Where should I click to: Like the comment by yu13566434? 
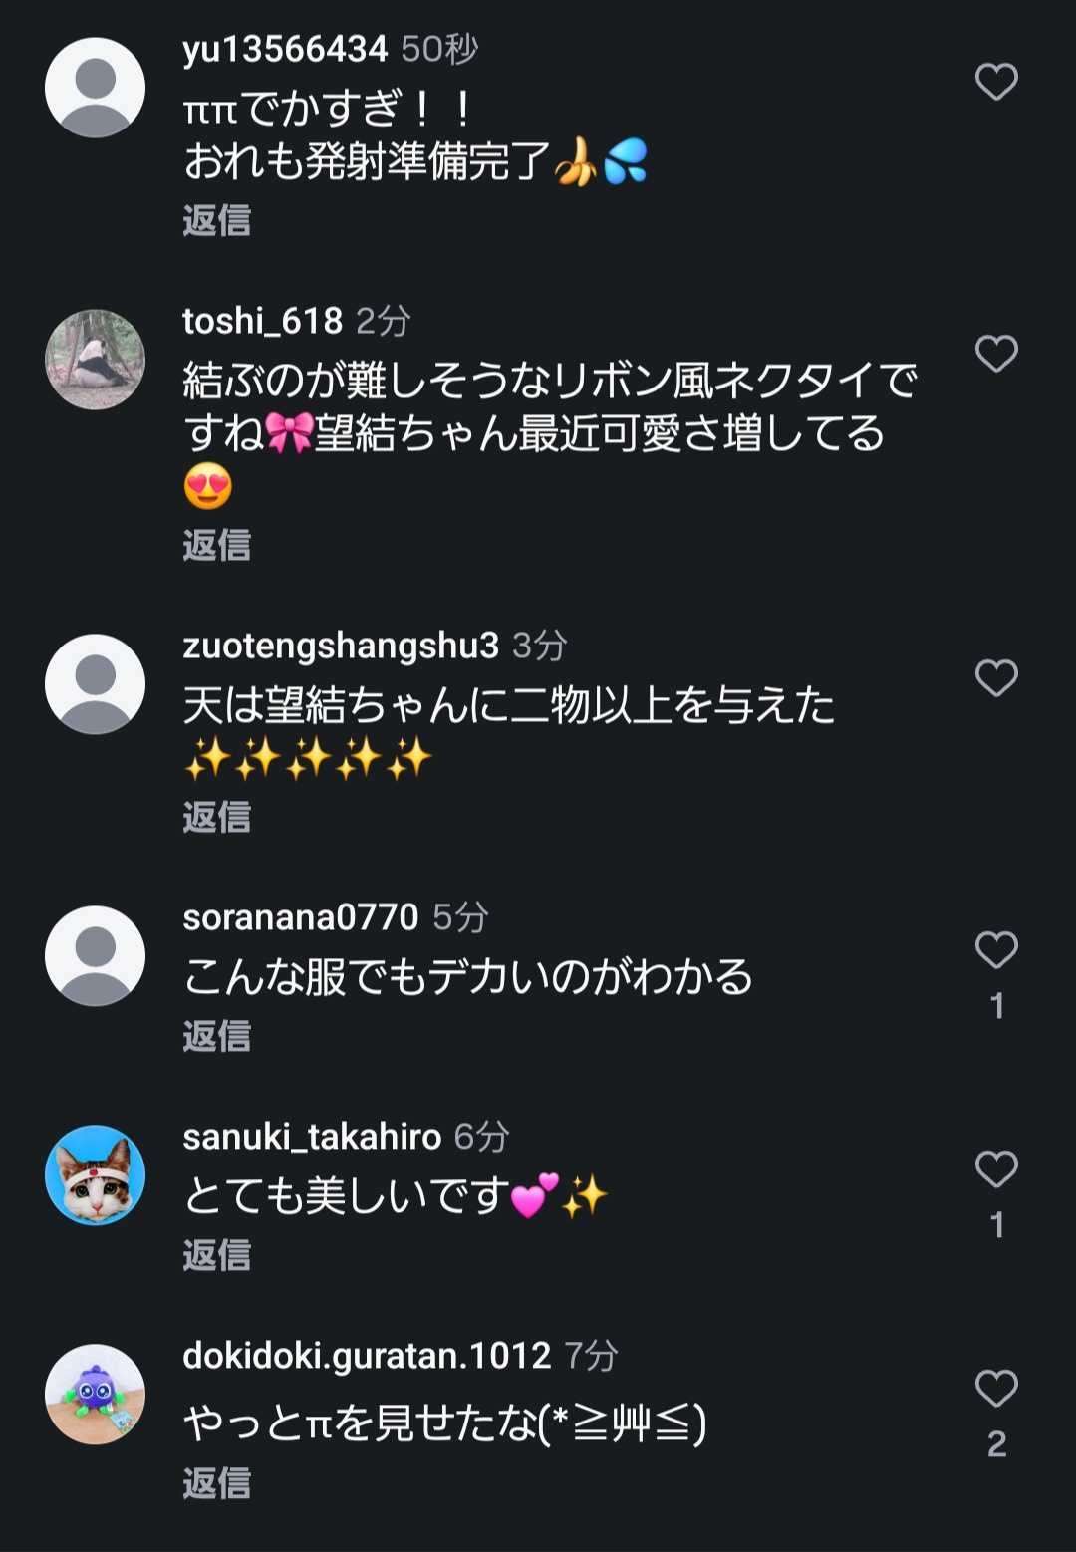[x=995, y=82]
